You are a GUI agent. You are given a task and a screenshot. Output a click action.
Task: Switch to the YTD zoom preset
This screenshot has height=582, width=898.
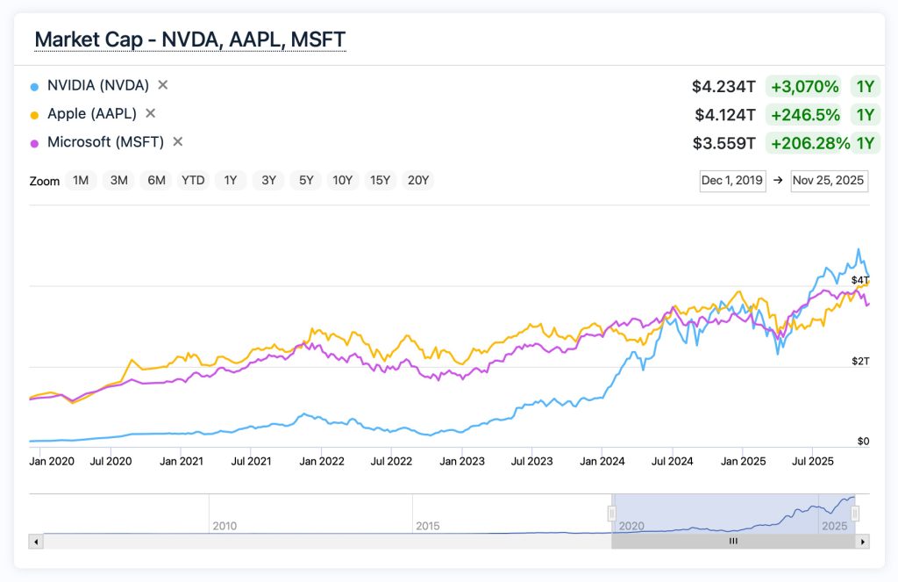tap(193, 180)
